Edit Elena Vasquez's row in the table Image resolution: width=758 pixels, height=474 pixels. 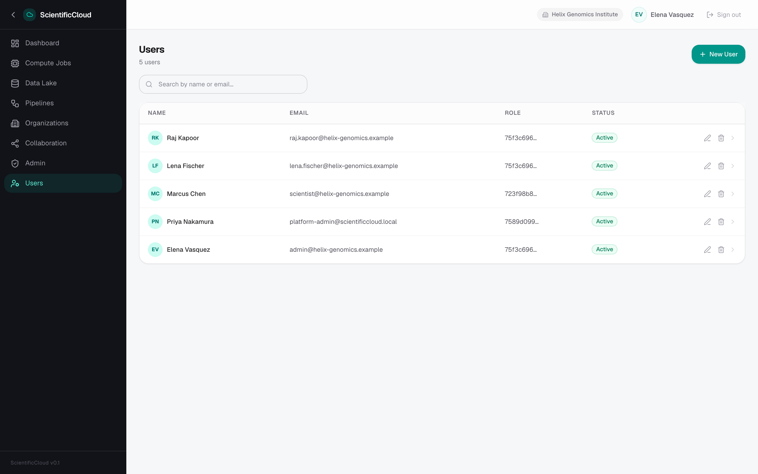pyautogui.click(x=707, y=250)
